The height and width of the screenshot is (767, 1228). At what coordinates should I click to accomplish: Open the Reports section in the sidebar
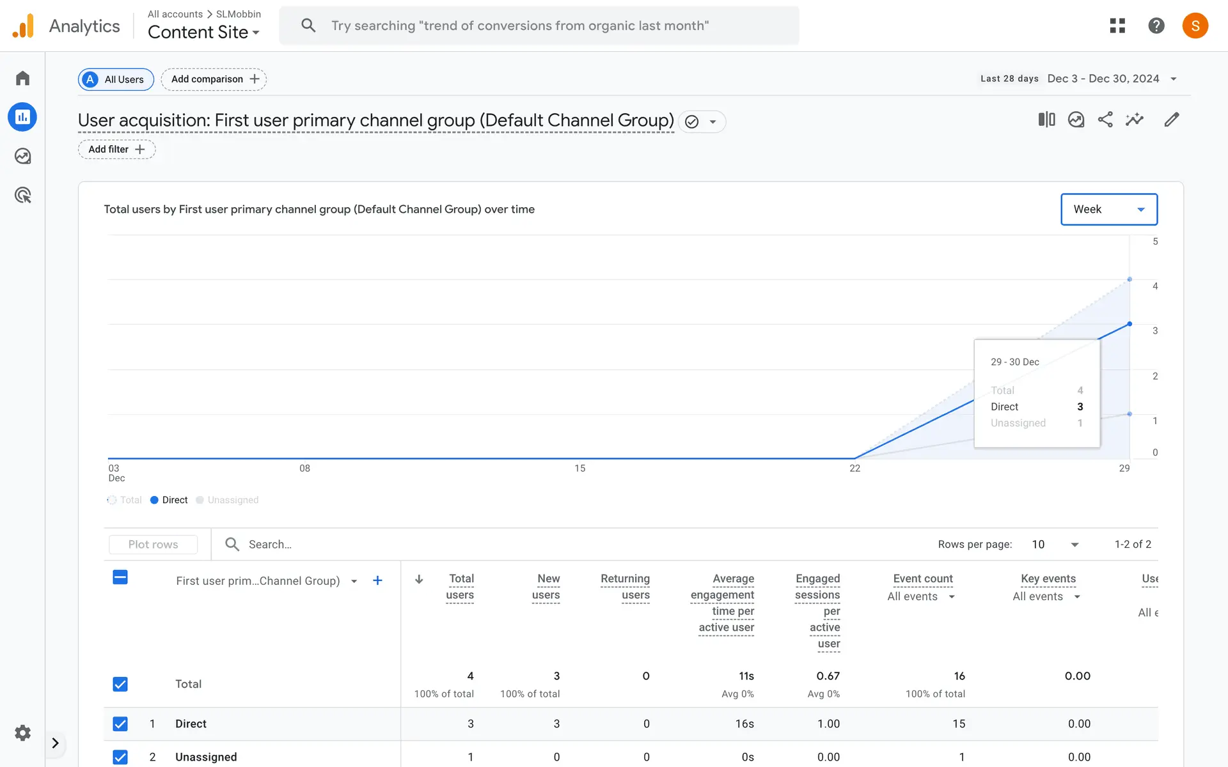22,117
